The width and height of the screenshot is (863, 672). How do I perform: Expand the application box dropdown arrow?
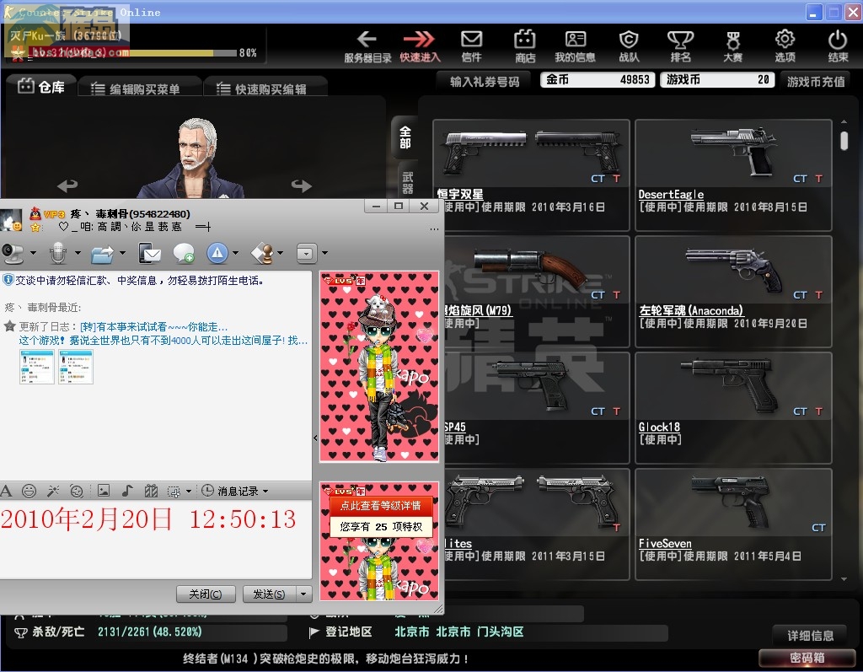[324, 253]
